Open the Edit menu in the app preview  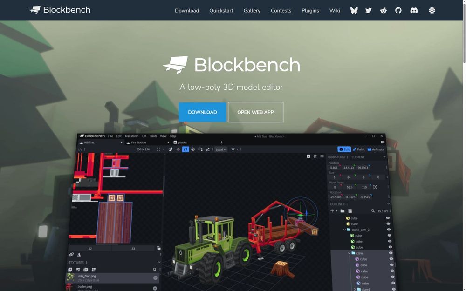(x=119, y=136)
